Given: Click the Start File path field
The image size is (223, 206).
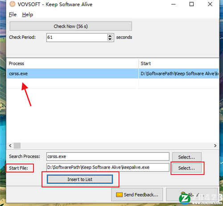Looking at the screenshot, I should point(108,167).
